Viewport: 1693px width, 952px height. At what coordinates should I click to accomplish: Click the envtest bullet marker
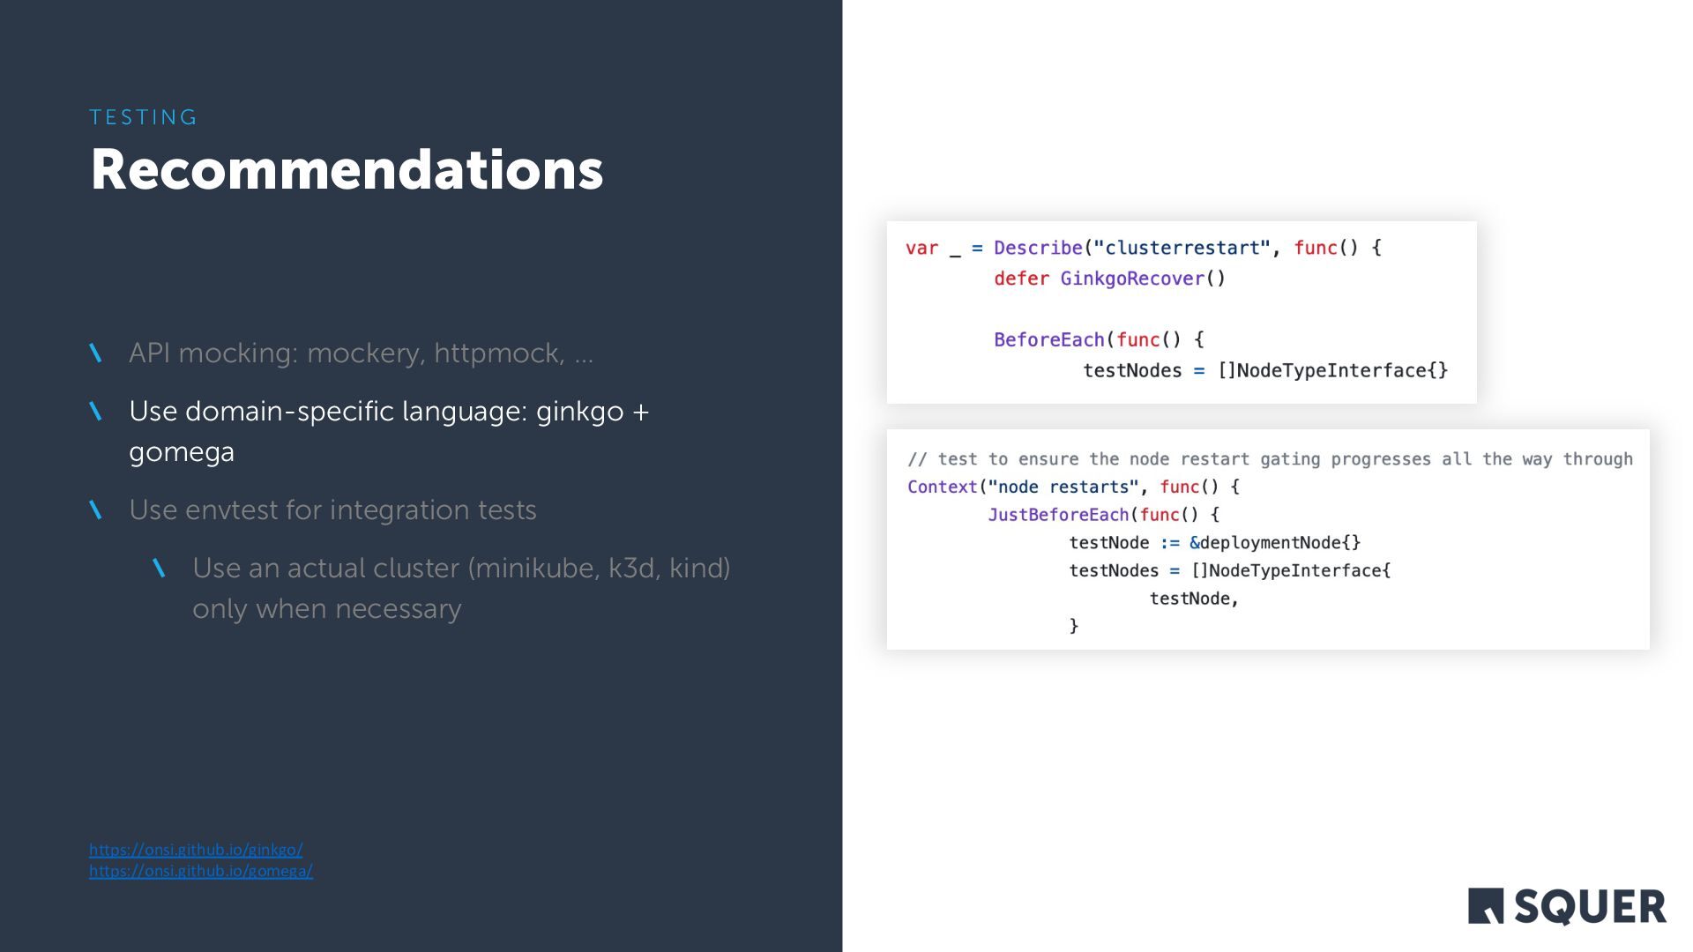click(96, 510)
